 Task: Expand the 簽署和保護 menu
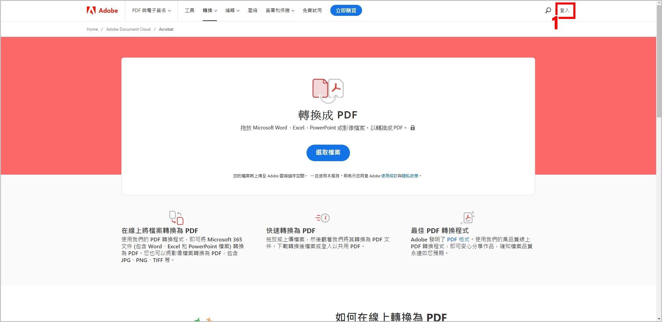[x=280, y=11]
